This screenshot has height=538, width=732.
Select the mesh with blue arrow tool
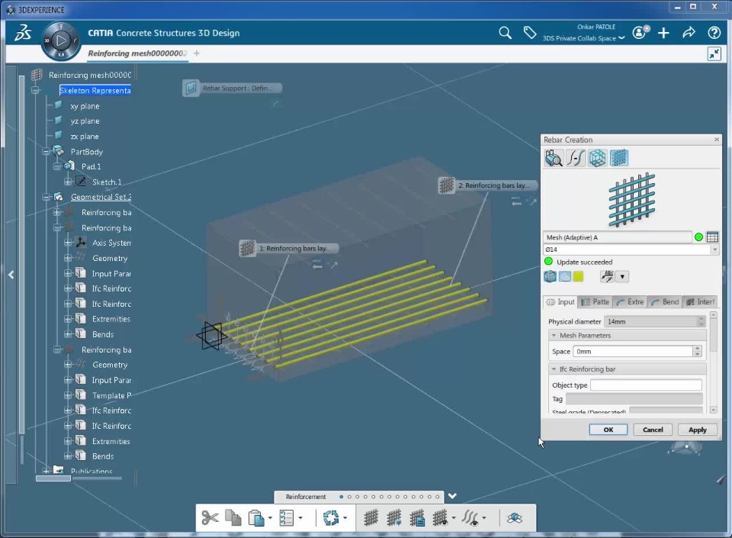[394, 518]
